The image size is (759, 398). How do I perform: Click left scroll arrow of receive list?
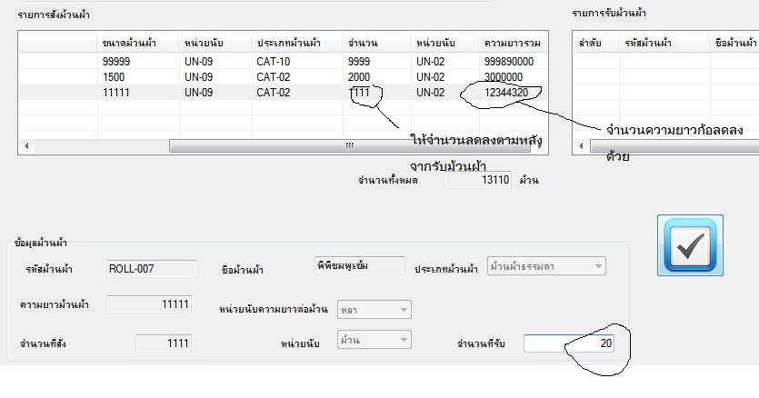tap(582, 145)
